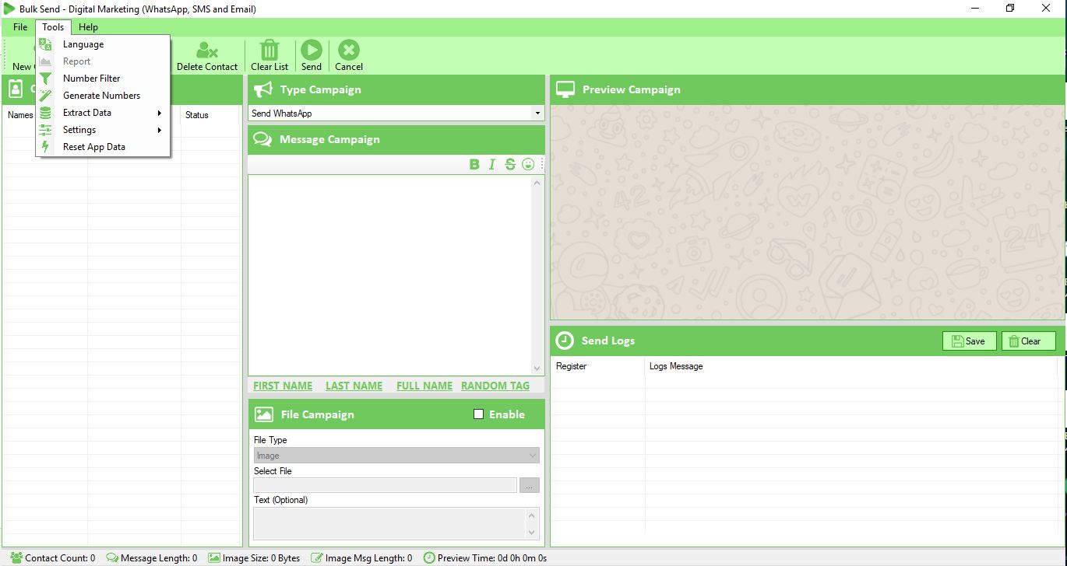Image resolution: width=1067 pixels, height=566 pixels.
Task: Click the Cancel toolbar icon
Action: click(x=349, y=51)
